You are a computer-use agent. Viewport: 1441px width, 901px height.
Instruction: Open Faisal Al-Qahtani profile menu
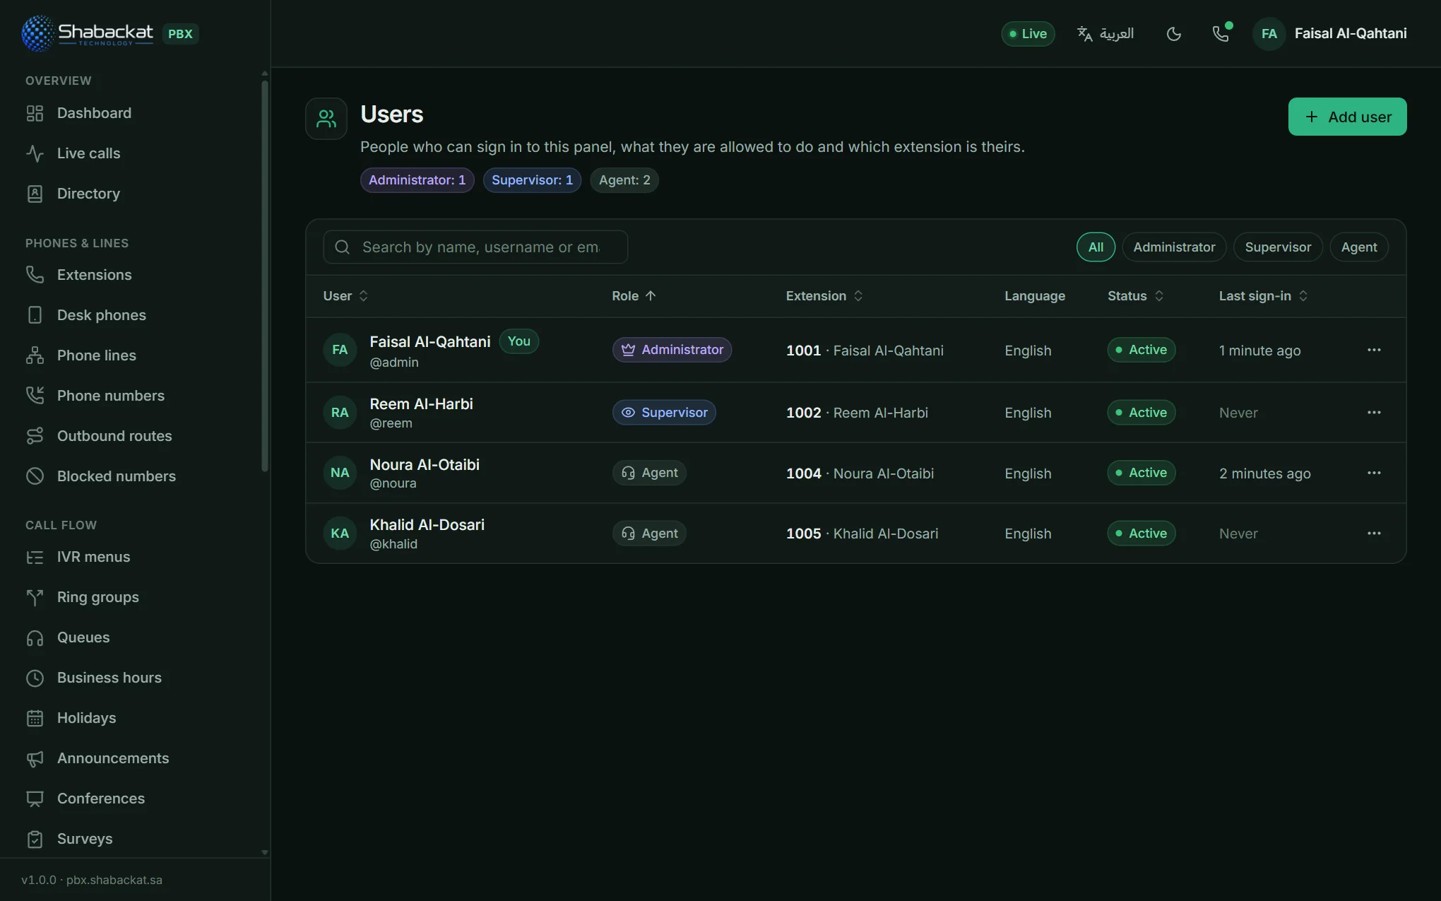point(1330,33)
